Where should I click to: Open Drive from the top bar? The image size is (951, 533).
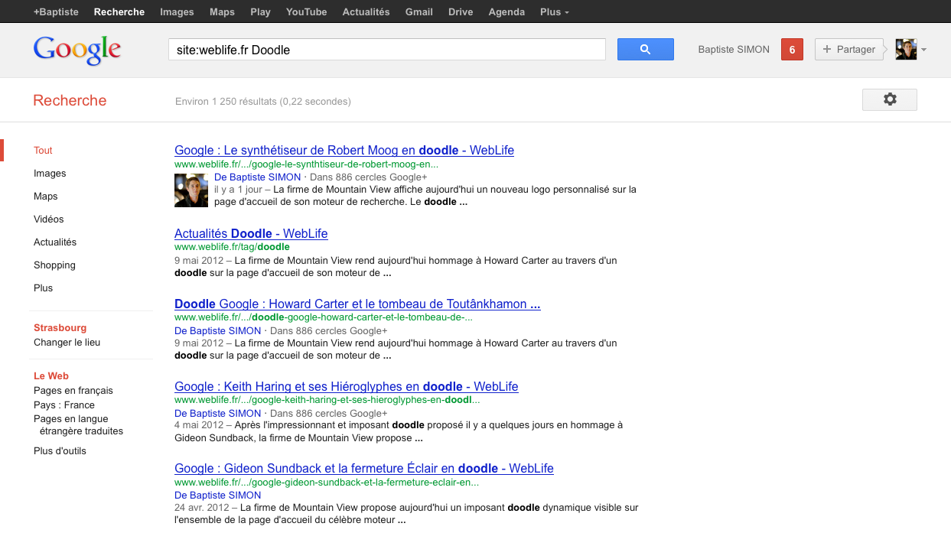tap(461, 11)
